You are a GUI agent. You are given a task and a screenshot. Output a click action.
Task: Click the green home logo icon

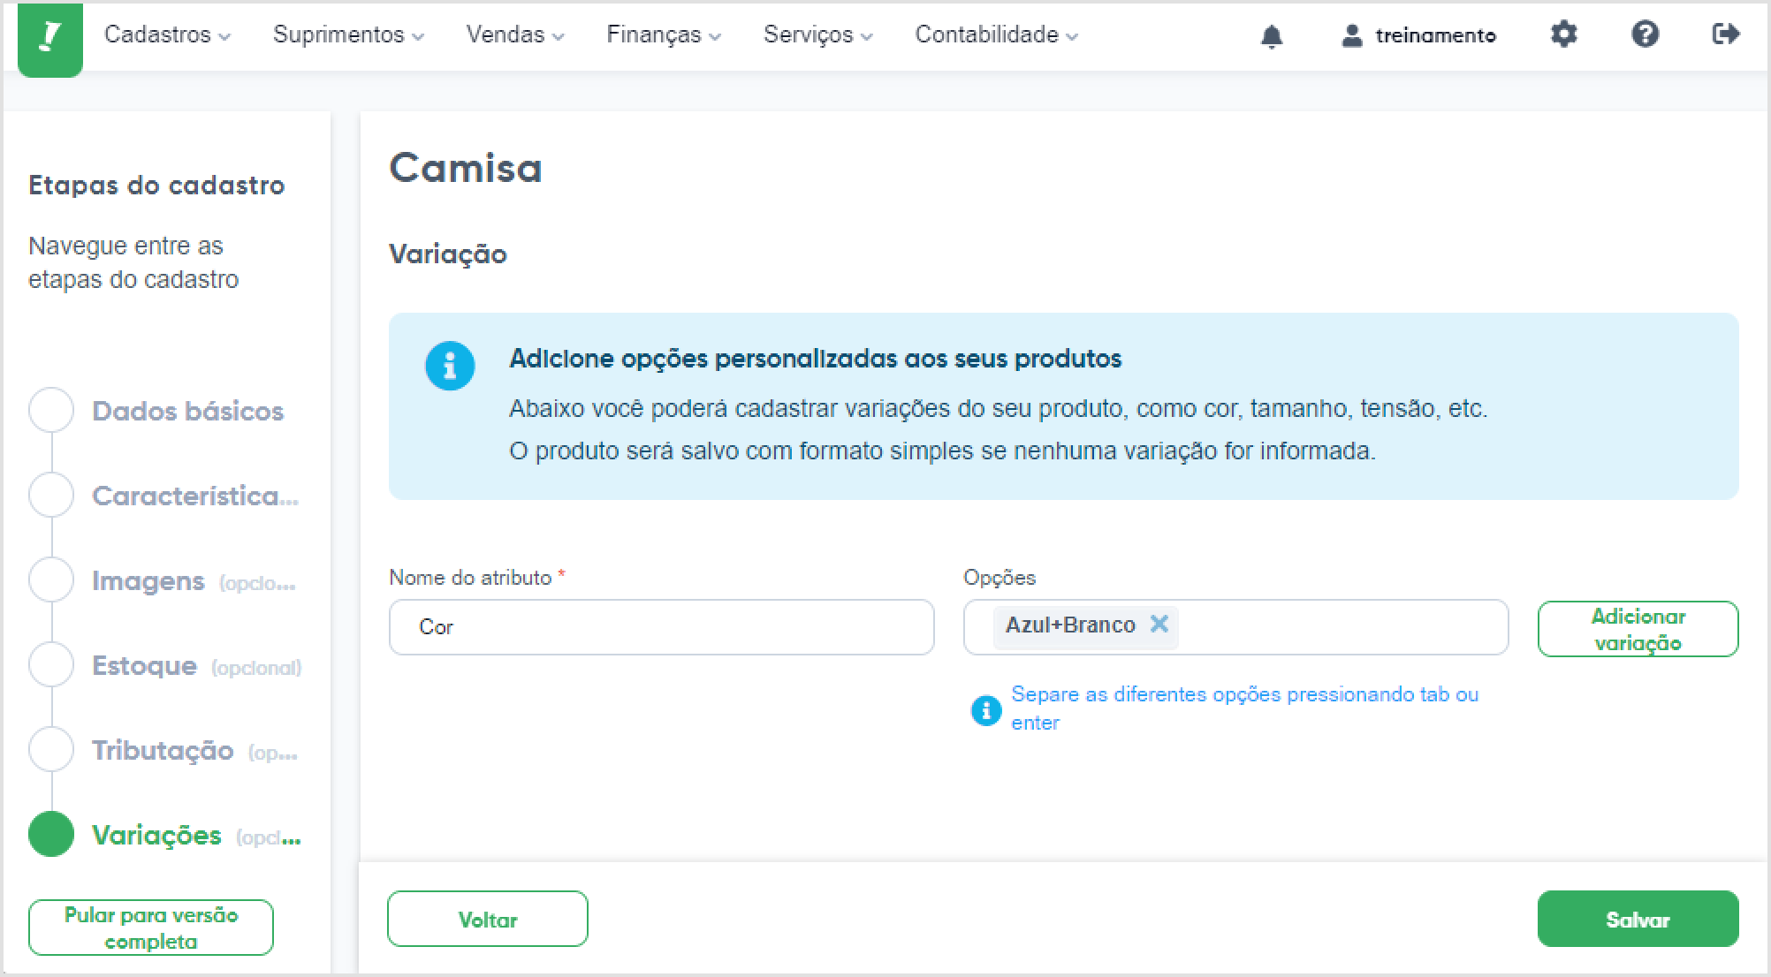point(50,39)
